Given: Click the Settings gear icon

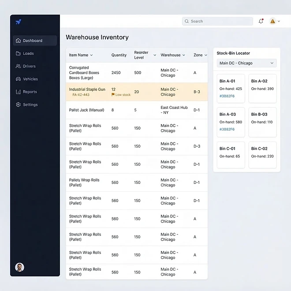Looking at the screenshot, I should [x=18, y=104].
